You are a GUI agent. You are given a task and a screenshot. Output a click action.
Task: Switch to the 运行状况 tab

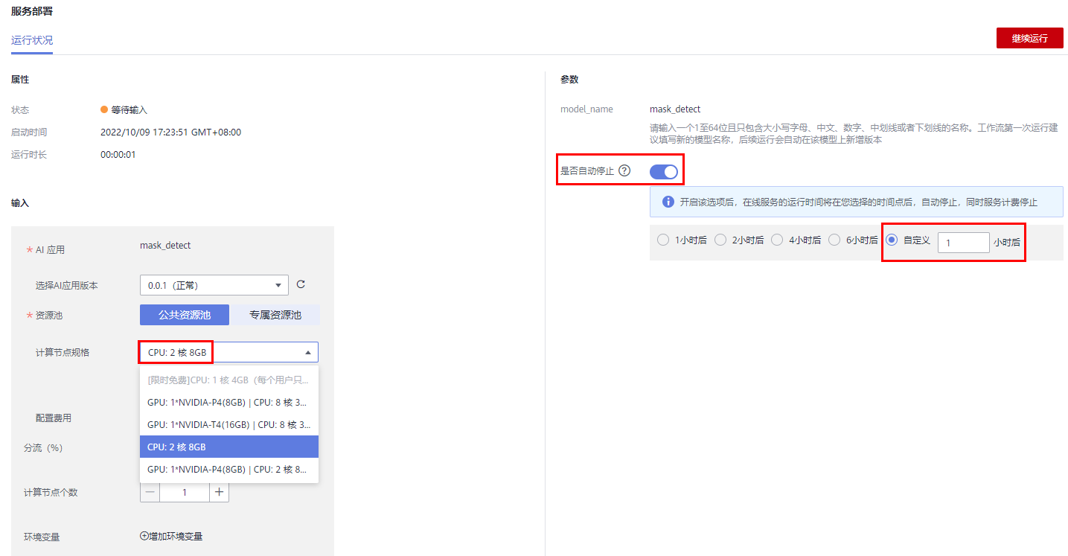32,40
